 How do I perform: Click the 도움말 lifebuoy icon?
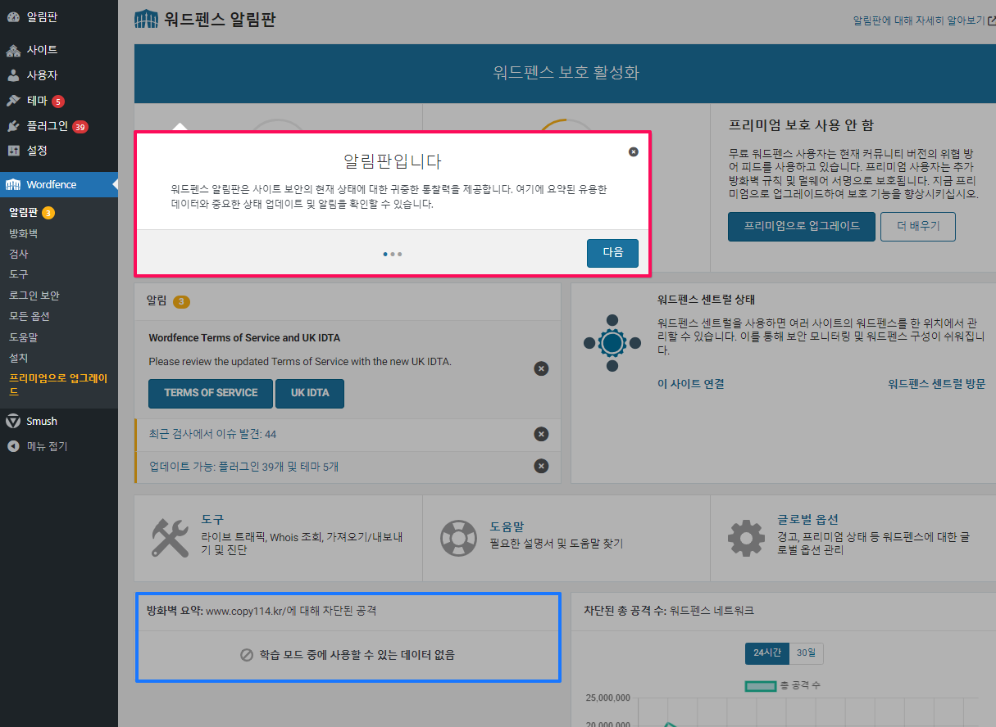[x=458, y=538]
